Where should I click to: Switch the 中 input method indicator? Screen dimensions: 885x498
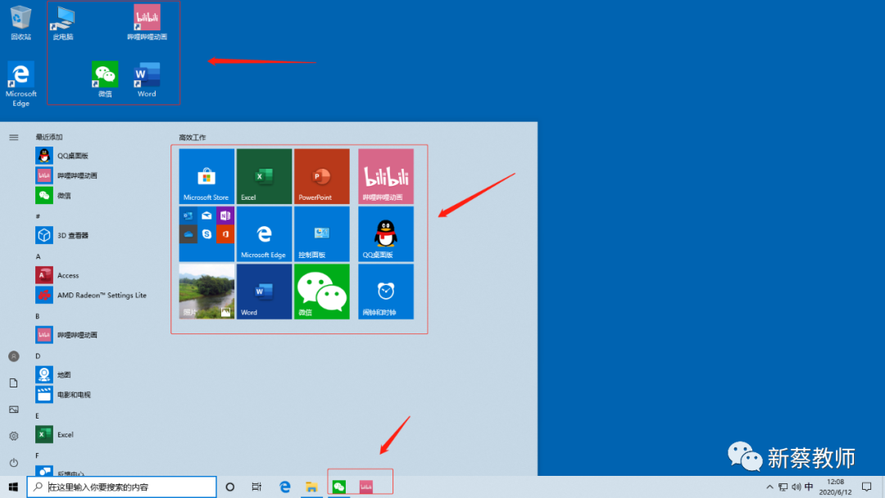click(x=809, y=487)
